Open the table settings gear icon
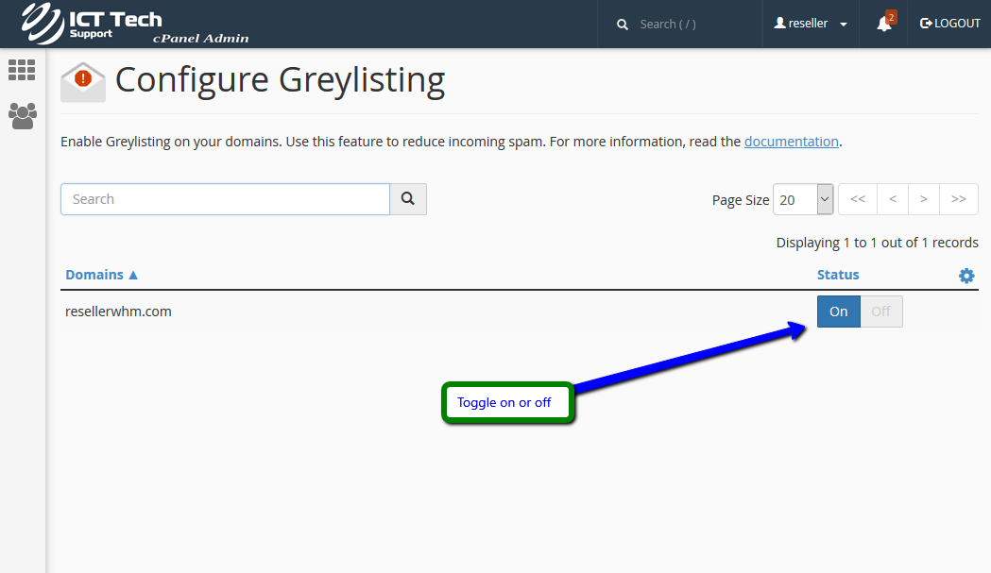Viewport: 991px width, 573px height. tap(966, 276)
